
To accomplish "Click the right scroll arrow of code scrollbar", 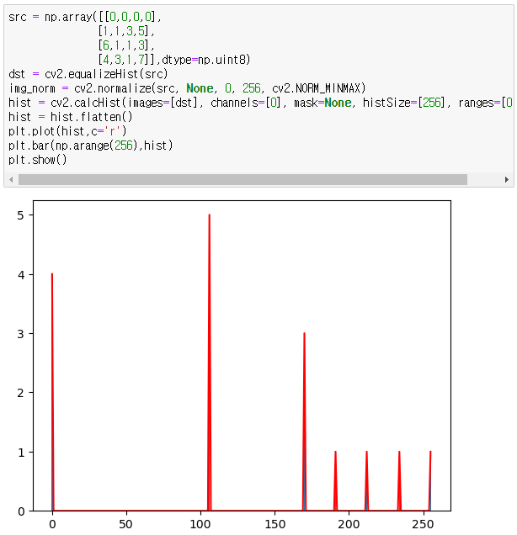I will [507, 179].
